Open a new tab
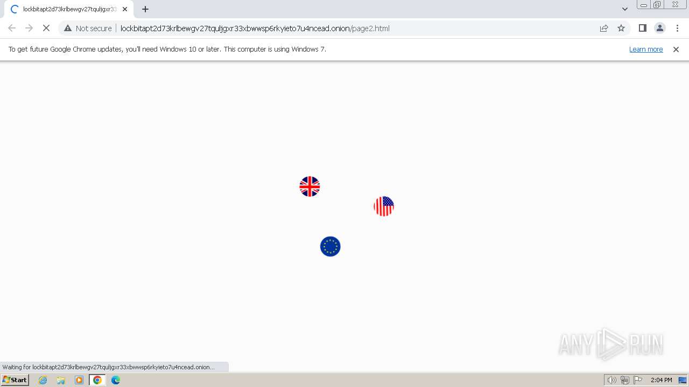 tap(145, 9)
